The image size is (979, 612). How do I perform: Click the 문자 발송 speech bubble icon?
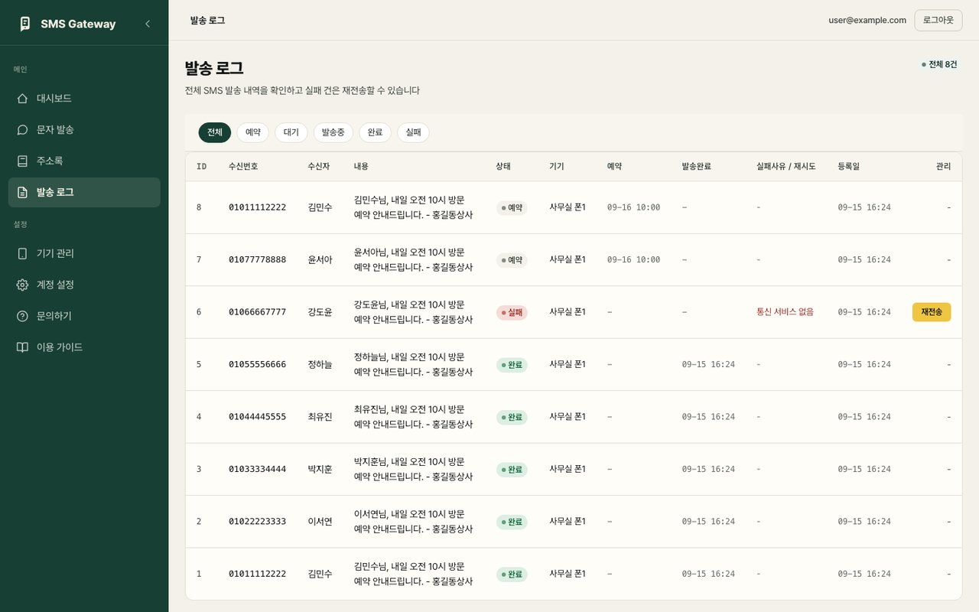(x=22, y=130)
